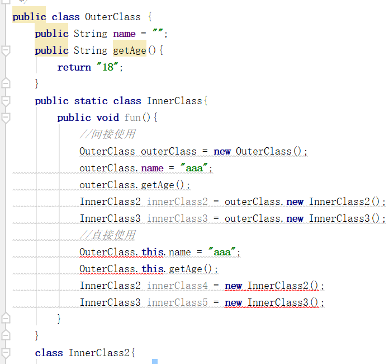The height and width of the screenshot is (364, 389).
Task: Click "aaa" in OuterClass.this.name assignment
Action: pyautogui.click(x=222, y=251)
